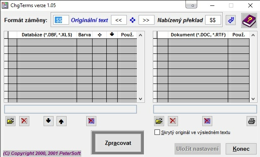This screenshot has width=260, height=157.
Task: Click the blue return arrow icon
Action: (231, 20)
